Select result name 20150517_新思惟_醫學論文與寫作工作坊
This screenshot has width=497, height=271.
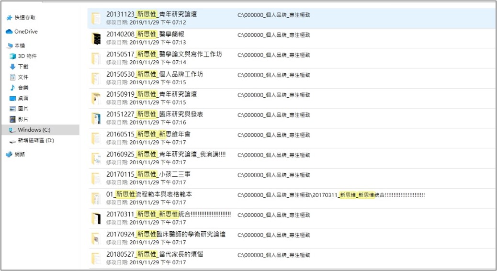[x=164, y=54]
